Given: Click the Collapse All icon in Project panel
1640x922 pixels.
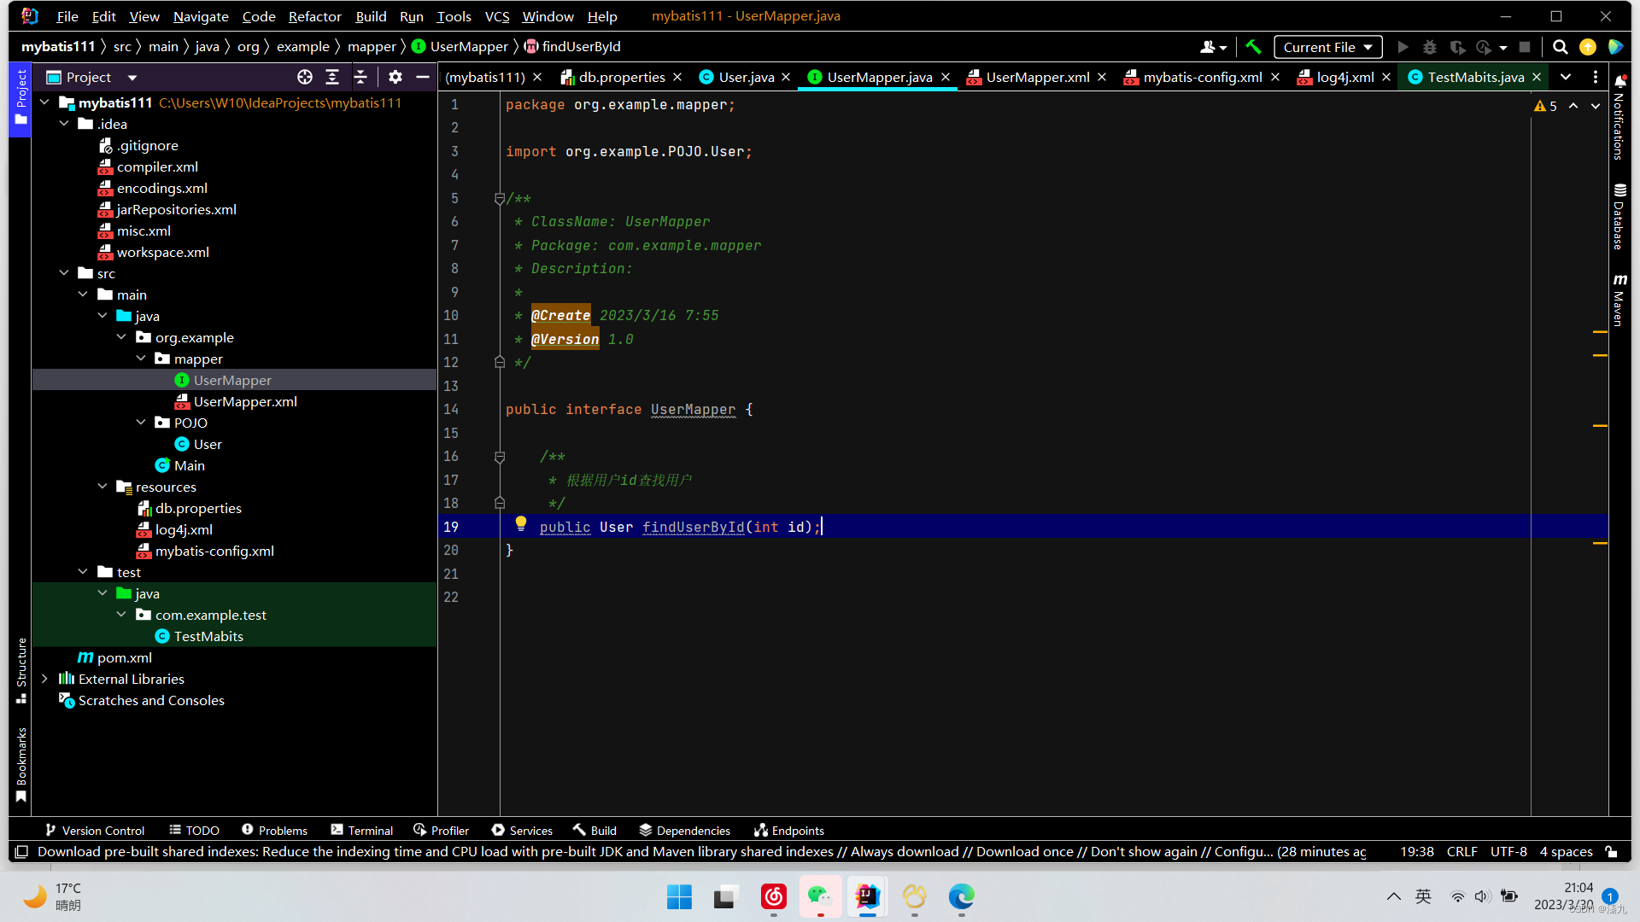Looking at the screenshot, I should (360, 77).
